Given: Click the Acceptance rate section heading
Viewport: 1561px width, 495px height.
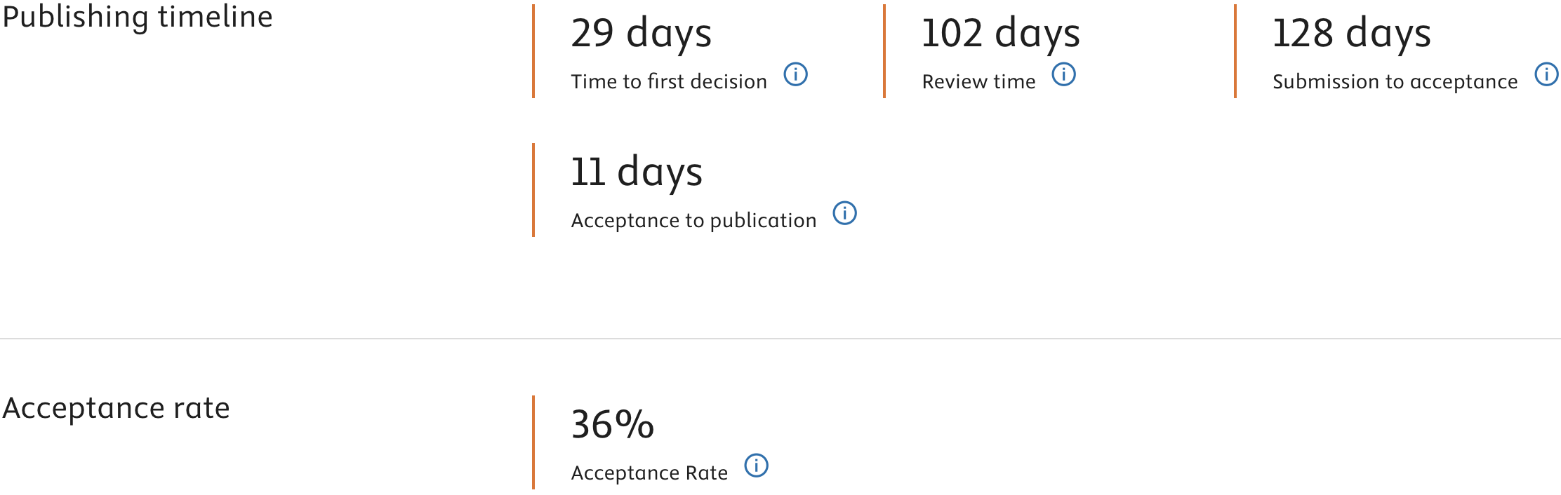Looking at the screenshot, I should (117, 408).
